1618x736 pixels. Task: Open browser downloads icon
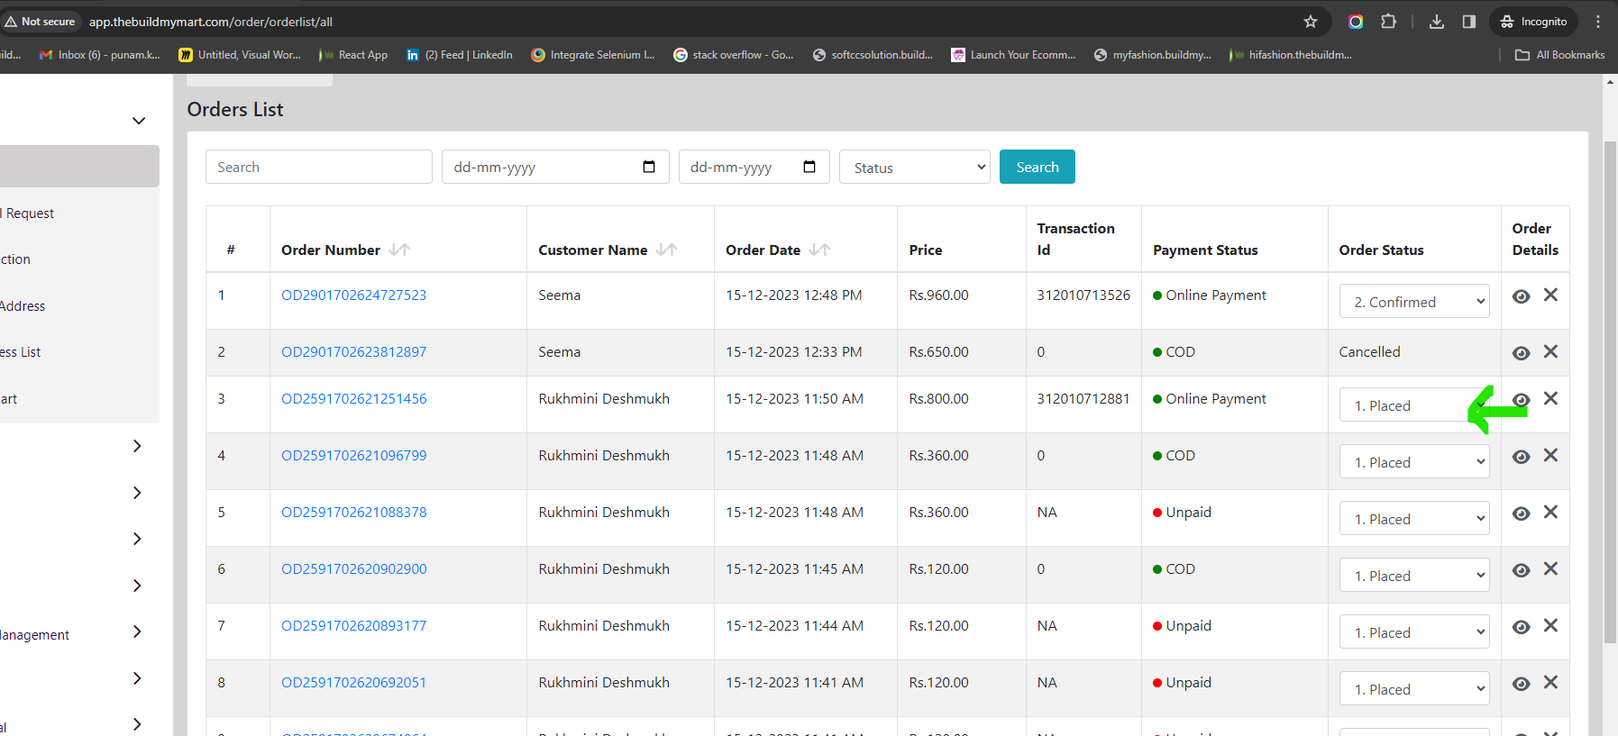tap(1437, 22)
